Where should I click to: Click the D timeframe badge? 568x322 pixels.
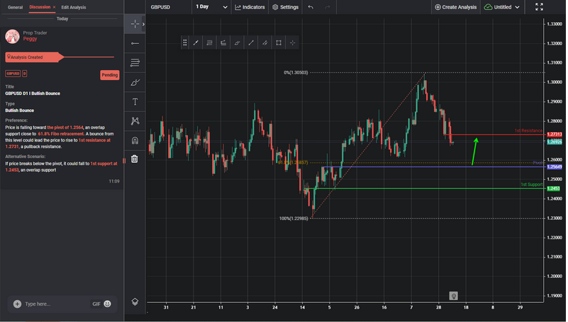click(25, 74)
